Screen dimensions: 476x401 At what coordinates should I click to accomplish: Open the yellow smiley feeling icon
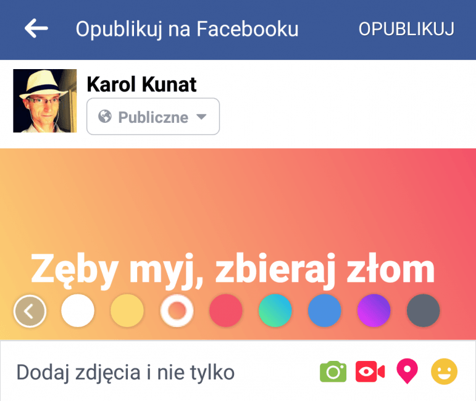click(444, 371)
